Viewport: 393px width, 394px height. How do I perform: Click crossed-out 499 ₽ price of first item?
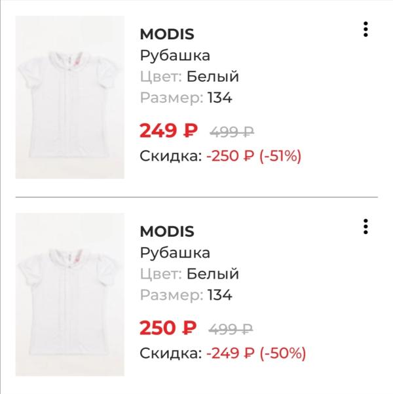click(x=232, y=132)
